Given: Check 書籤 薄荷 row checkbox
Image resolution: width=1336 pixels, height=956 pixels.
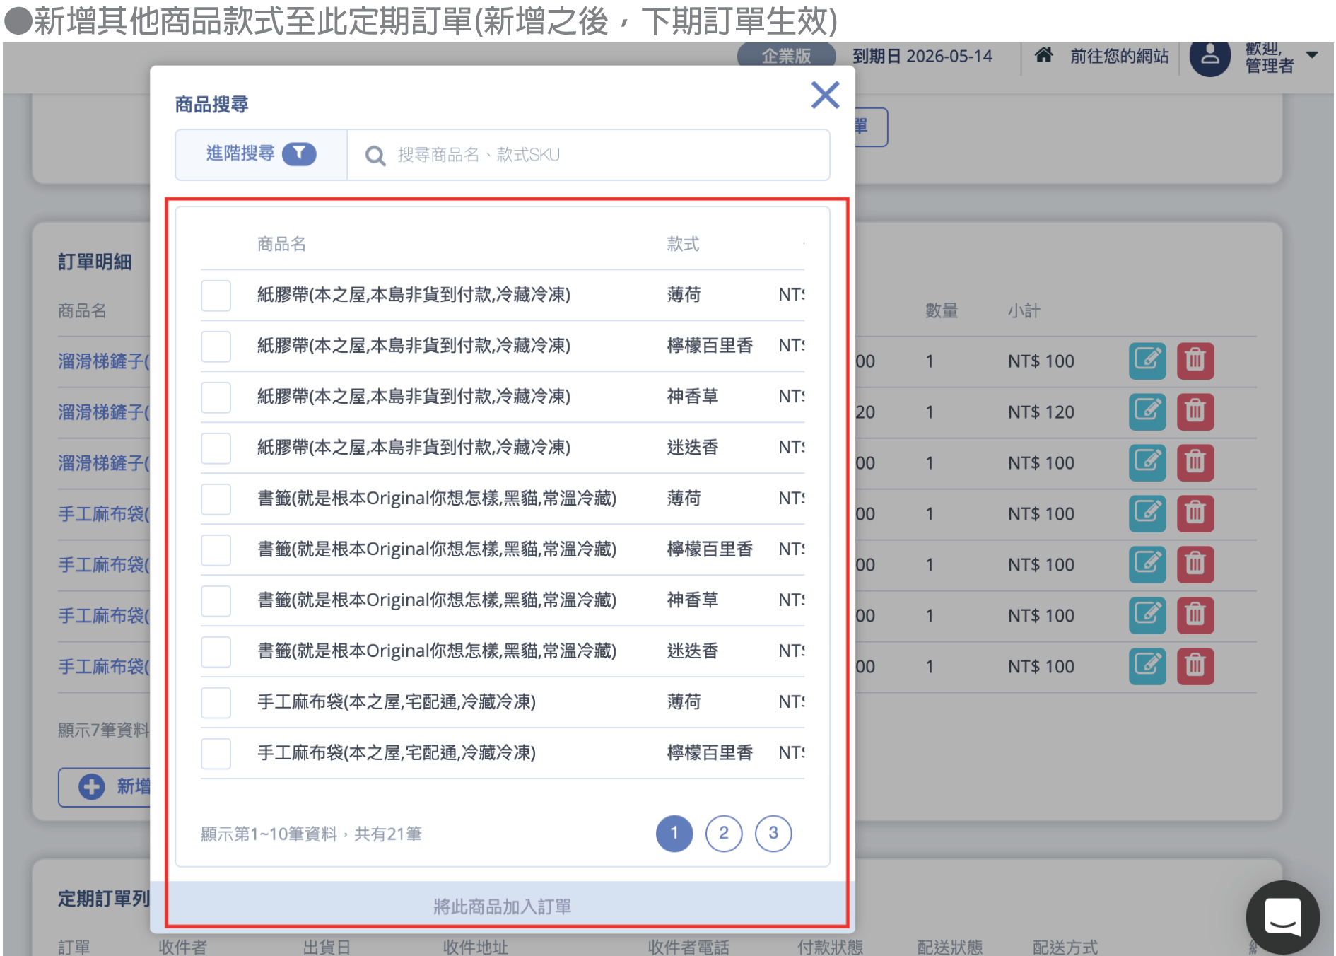Looking at the screenshot, I should click(x=216, y=499).
